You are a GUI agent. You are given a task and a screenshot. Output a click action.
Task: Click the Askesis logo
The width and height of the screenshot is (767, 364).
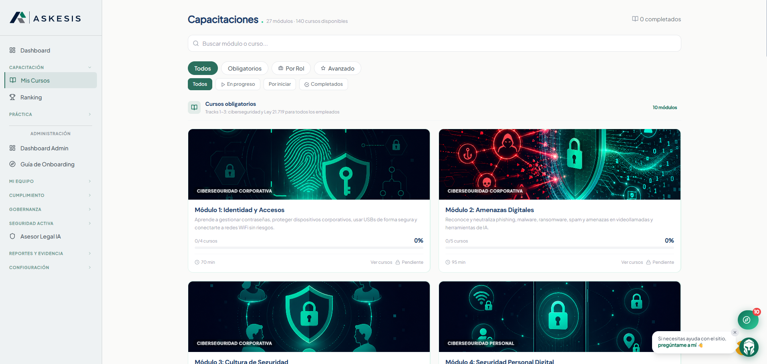[x=45, y=18]
